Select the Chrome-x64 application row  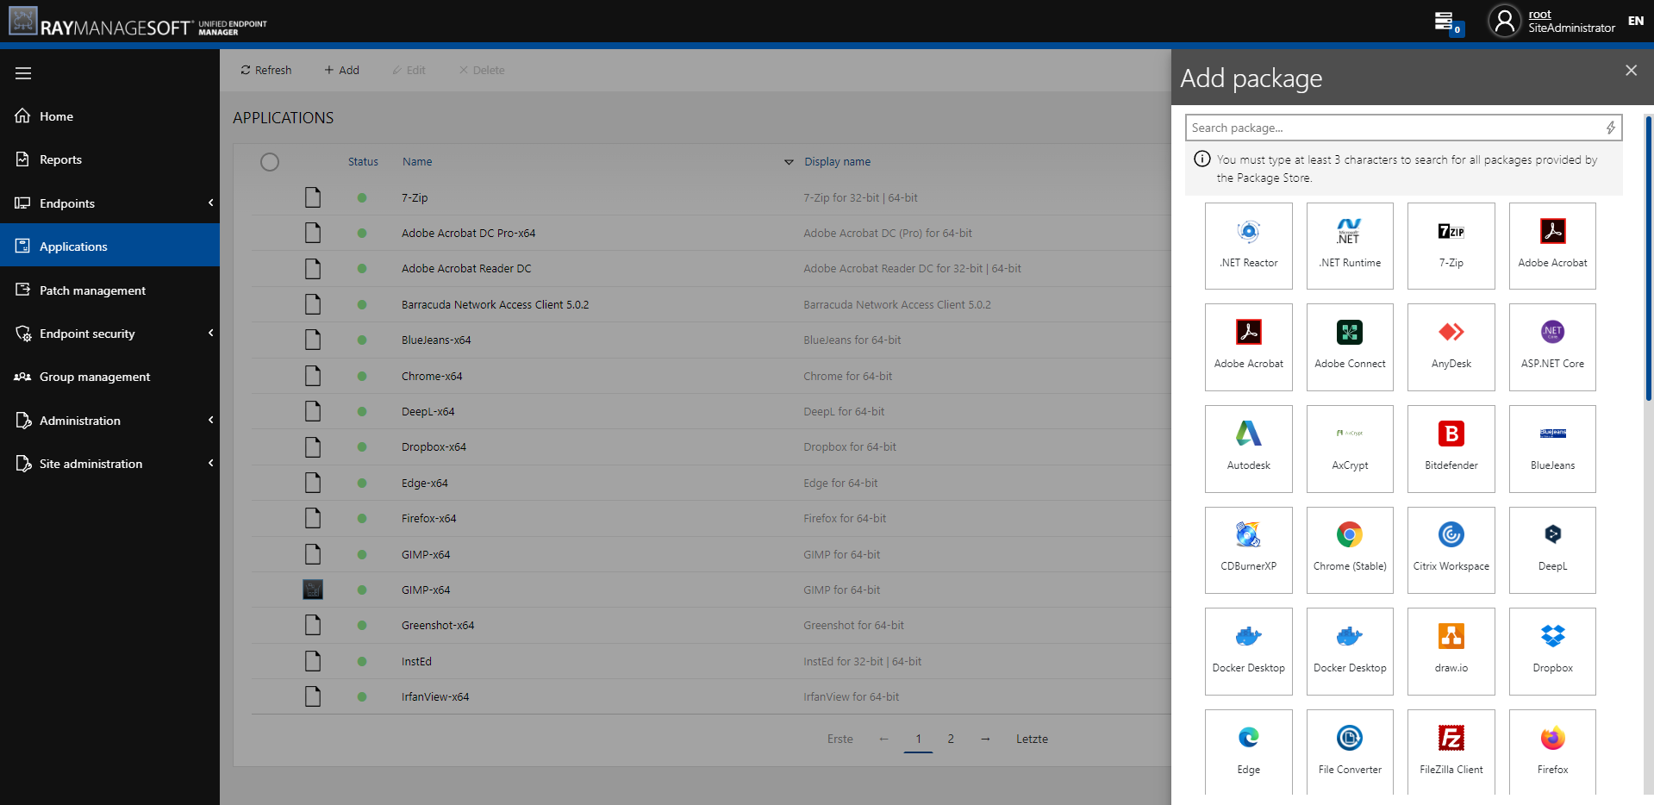click(710, 376)
